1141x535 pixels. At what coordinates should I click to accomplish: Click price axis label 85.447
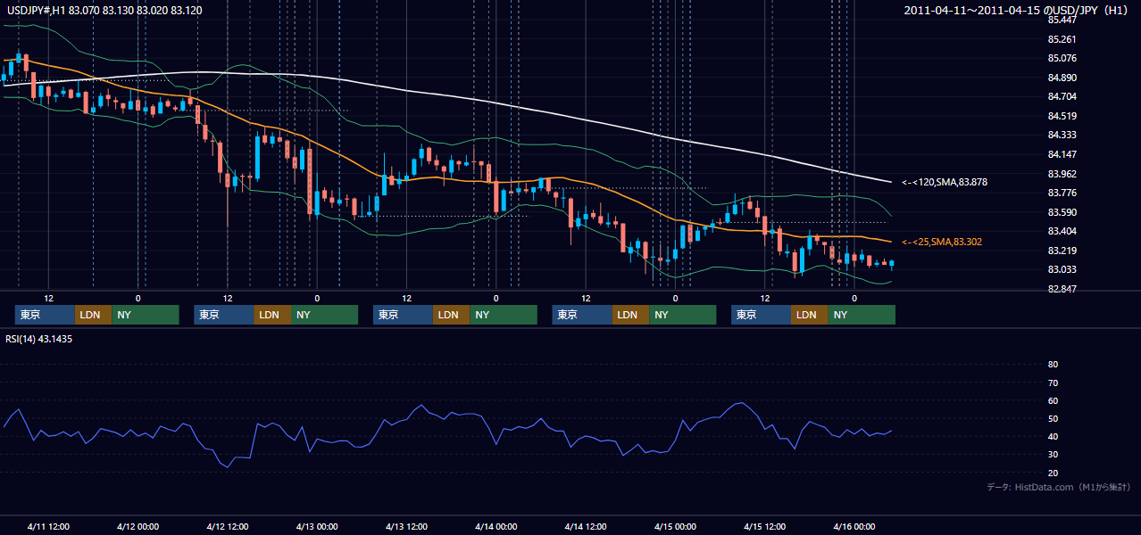coord(1062,20)
